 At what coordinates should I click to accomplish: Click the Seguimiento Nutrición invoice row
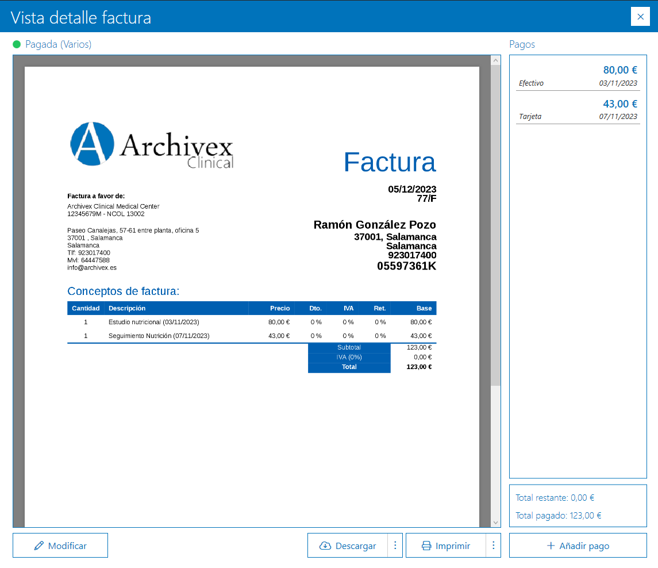(x=252, y=336)
